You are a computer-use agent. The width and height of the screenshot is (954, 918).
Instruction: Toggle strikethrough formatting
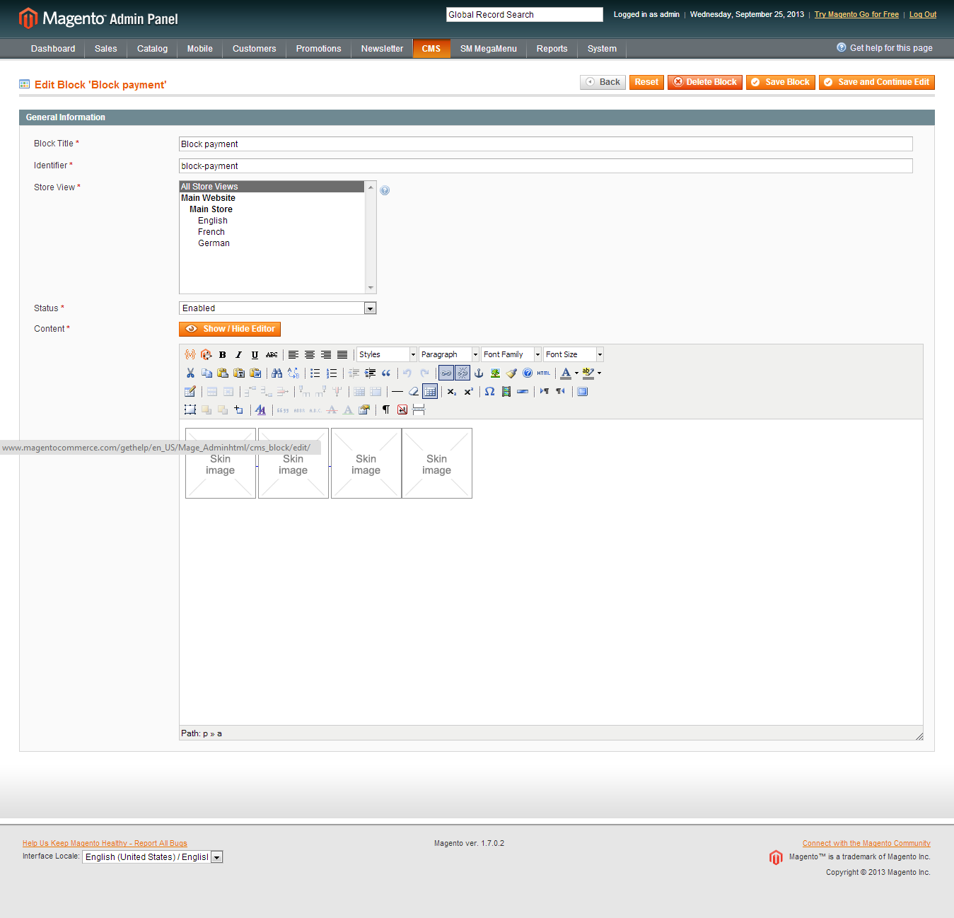tap(272, 354)
